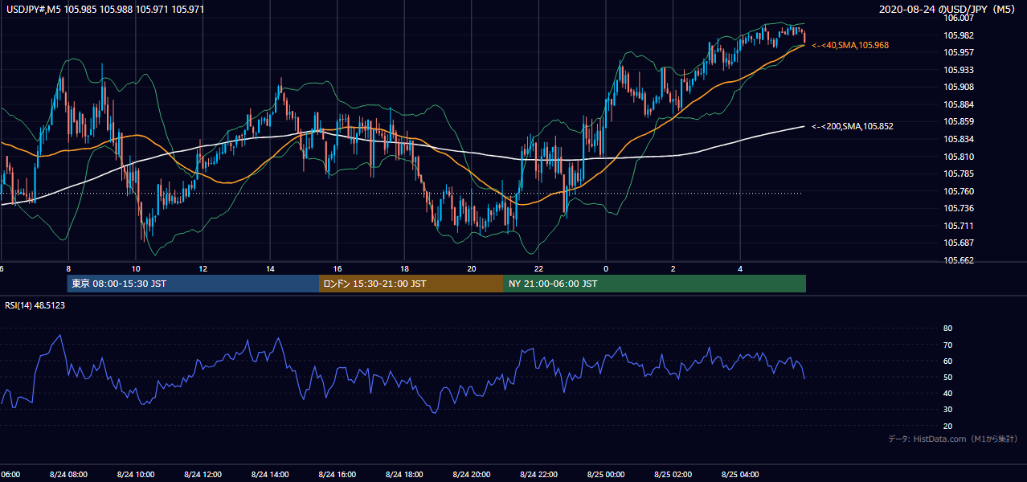
Task: Select the orange '40,SMA,105.968' label
Action: pos(850,46)
